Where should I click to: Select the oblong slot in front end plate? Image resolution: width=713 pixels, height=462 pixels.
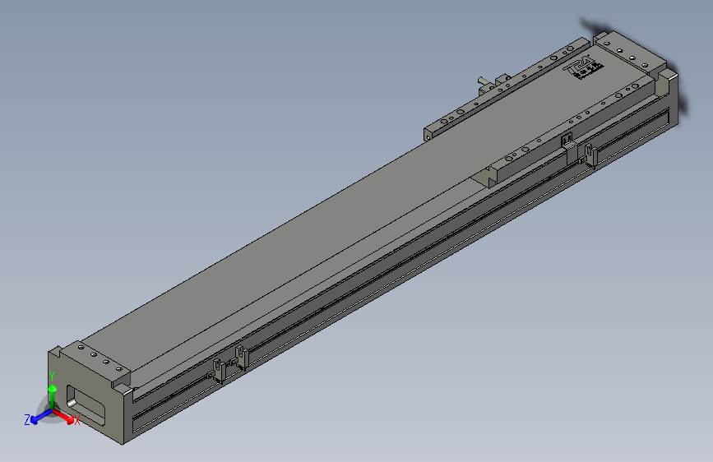point(86,404)
